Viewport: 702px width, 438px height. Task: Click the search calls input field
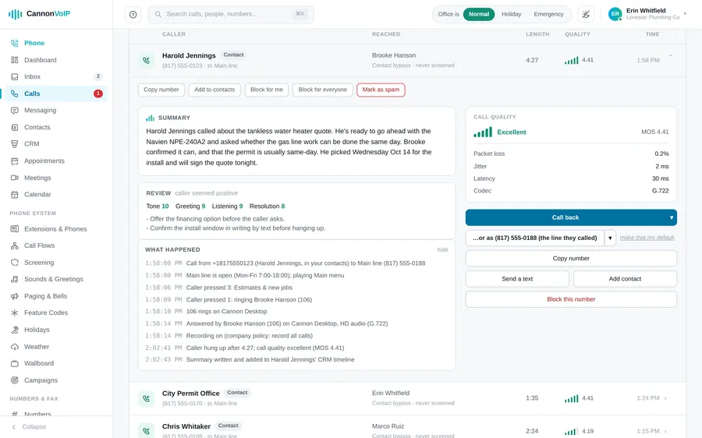[x=231, y=14]
